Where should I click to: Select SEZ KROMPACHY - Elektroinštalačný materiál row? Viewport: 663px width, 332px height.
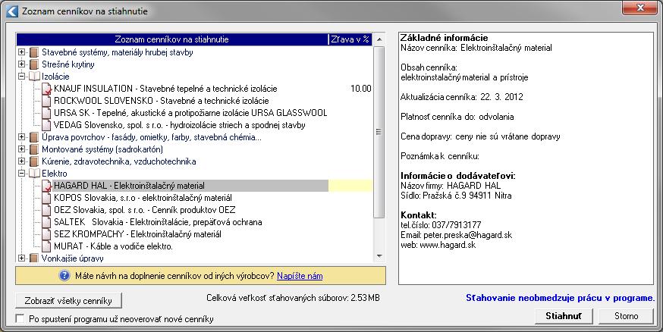pyautogui.click(x=137, y=234)
